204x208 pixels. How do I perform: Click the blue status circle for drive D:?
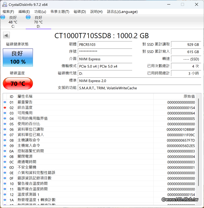(28, 17)
